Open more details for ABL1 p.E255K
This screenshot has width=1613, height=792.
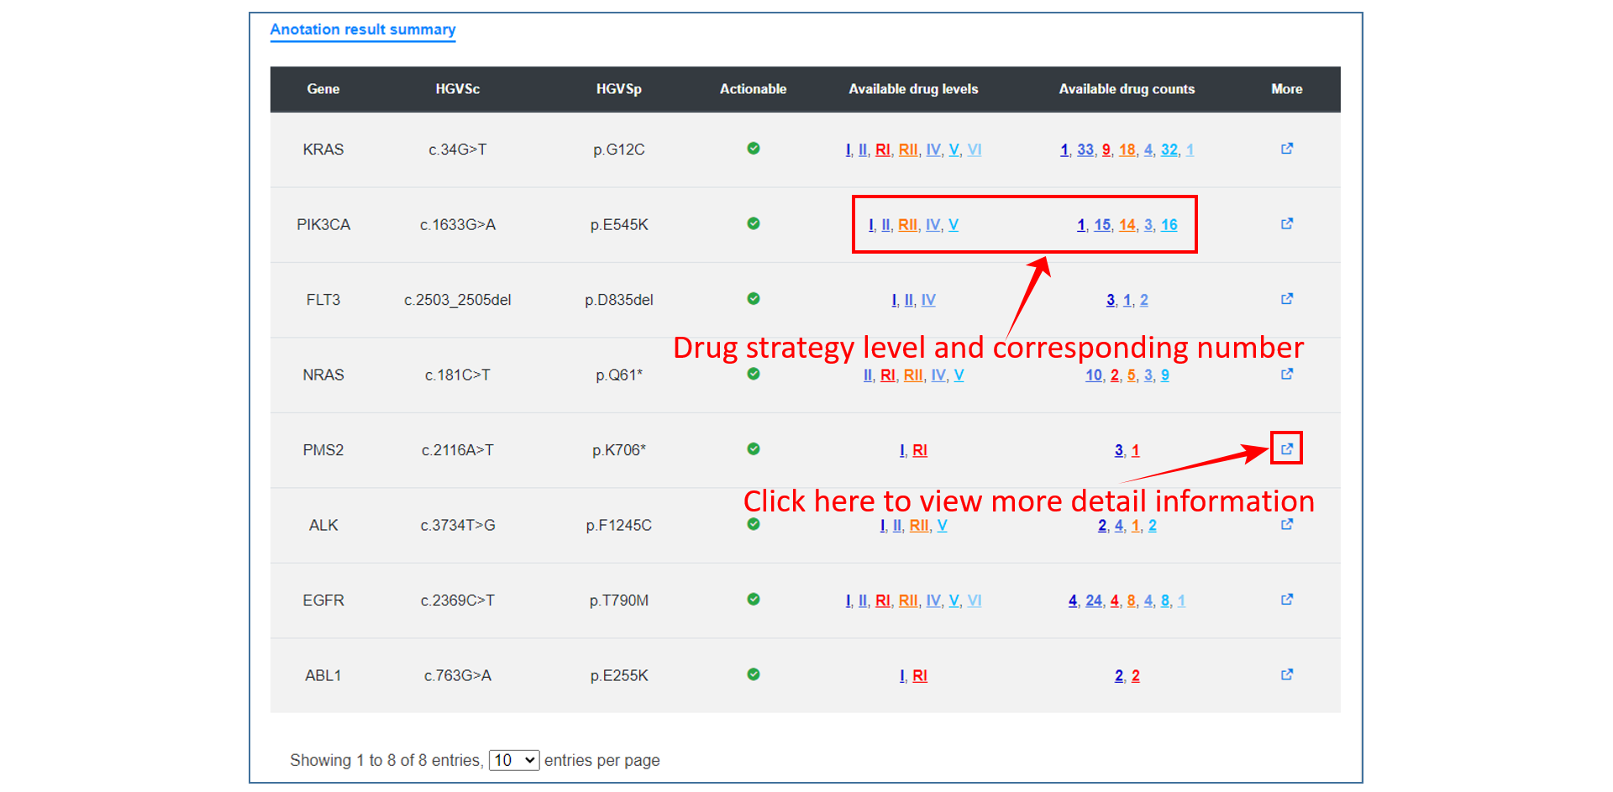[x=1286, y=674]
